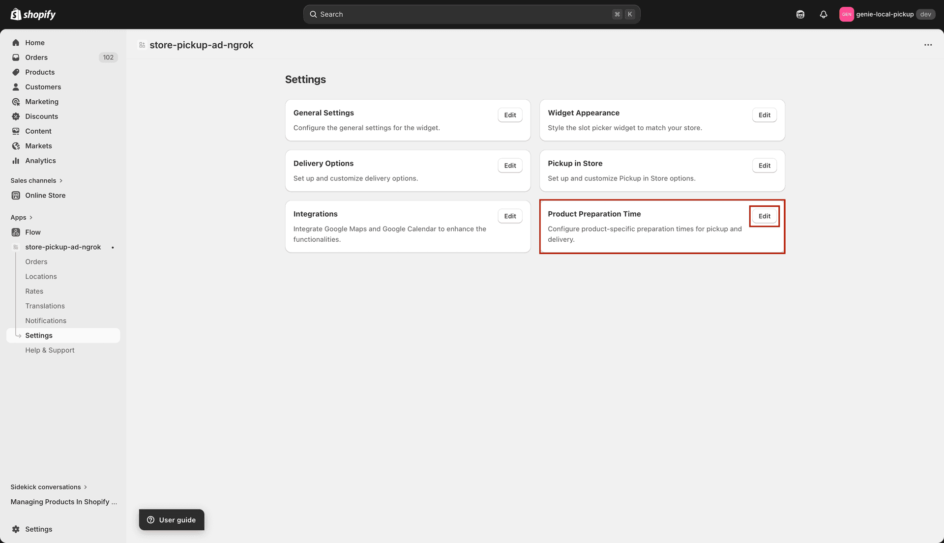Open the User guide
Viewport: 944px width, 543px height.
click(171, 520)
